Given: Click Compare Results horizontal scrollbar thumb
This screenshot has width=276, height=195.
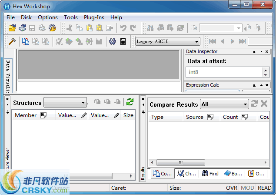Looking at the screenshot, I should pos(181,162).
